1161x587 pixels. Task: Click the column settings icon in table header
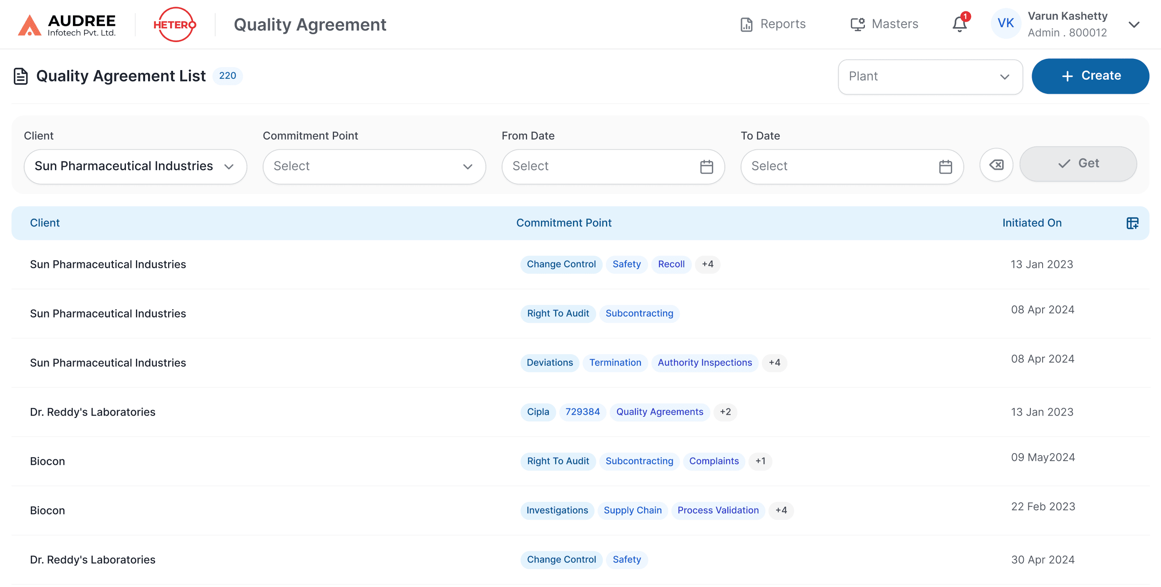click(1132, 223)
